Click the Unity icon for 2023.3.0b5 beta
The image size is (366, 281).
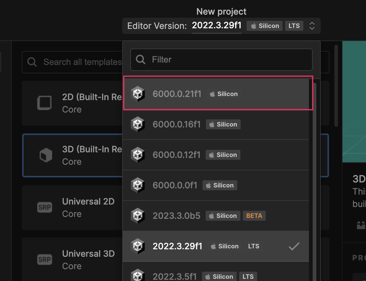137,216
